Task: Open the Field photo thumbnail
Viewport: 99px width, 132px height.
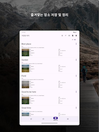Action: pos(25,84)
